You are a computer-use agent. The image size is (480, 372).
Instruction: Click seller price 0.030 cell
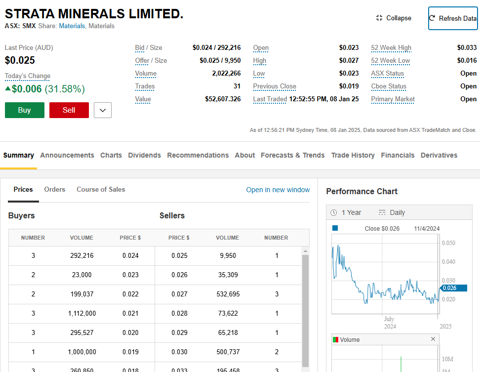point(179,352)
